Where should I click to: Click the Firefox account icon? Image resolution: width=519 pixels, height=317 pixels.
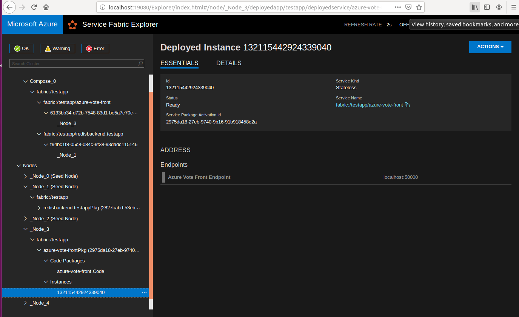click(499, 7)
